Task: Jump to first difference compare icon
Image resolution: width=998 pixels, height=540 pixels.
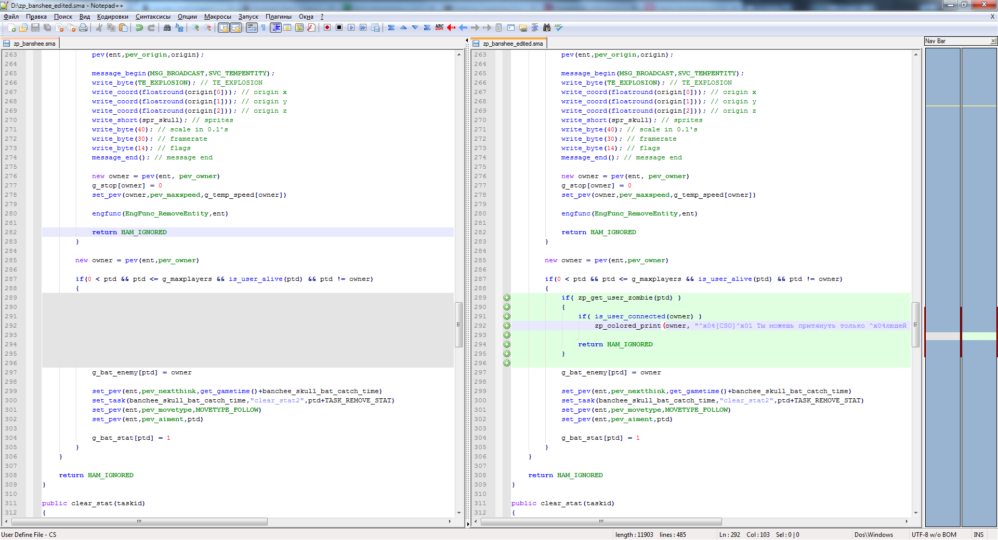Action: pyautogui.click(x=391, y=28)
